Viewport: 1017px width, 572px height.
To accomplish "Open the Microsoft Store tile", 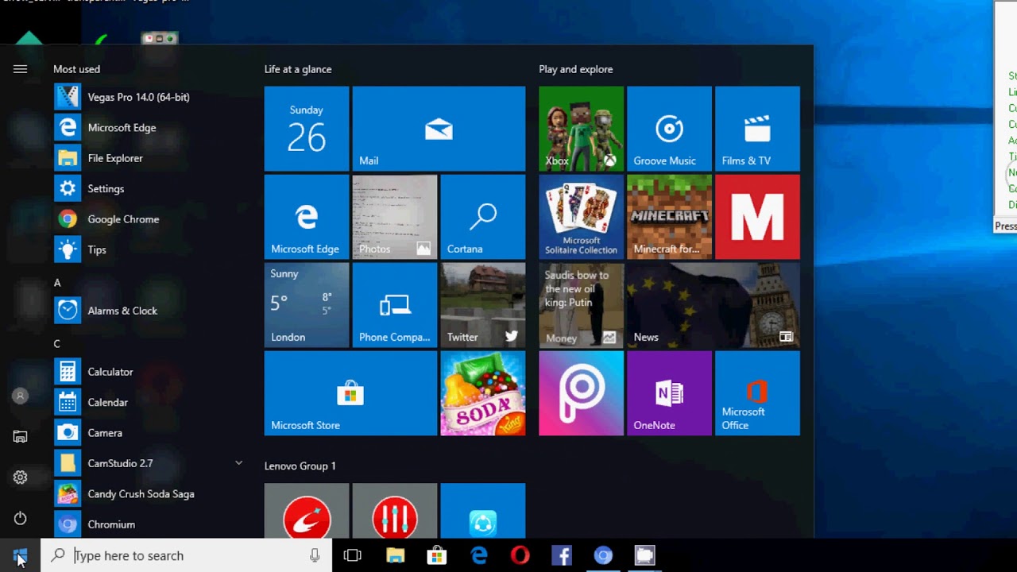I will pos(350,393).
